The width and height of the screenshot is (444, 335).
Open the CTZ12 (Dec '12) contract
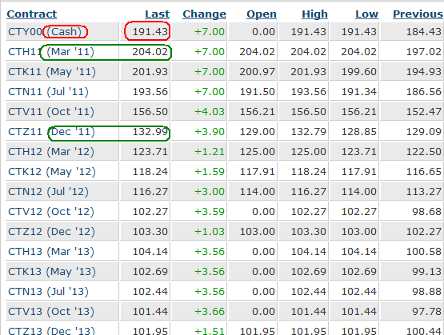point(51,232)
